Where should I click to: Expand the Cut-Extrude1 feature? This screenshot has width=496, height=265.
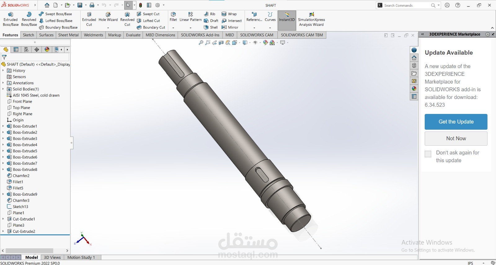tap(3, 219)
